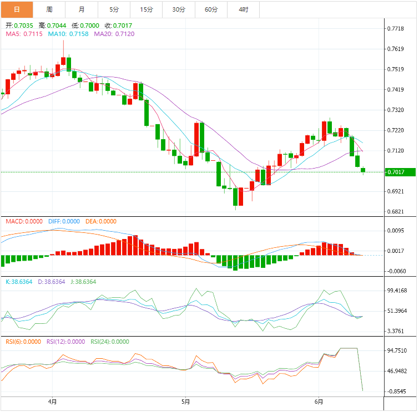Click the high price 高:0.7044 value

click(52, 26)
